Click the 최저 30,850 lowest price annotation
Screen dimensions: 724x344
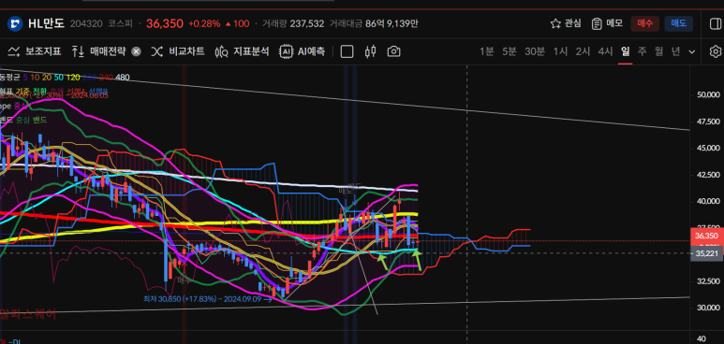tap(208, 299)
